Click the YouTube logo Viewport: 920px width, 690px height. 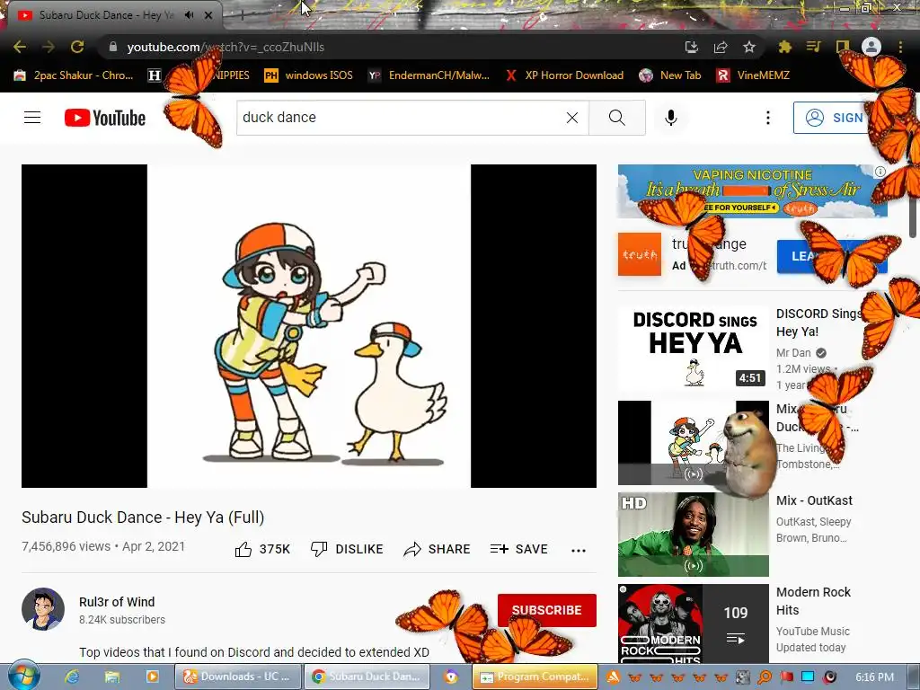click(x=105, y=118)
